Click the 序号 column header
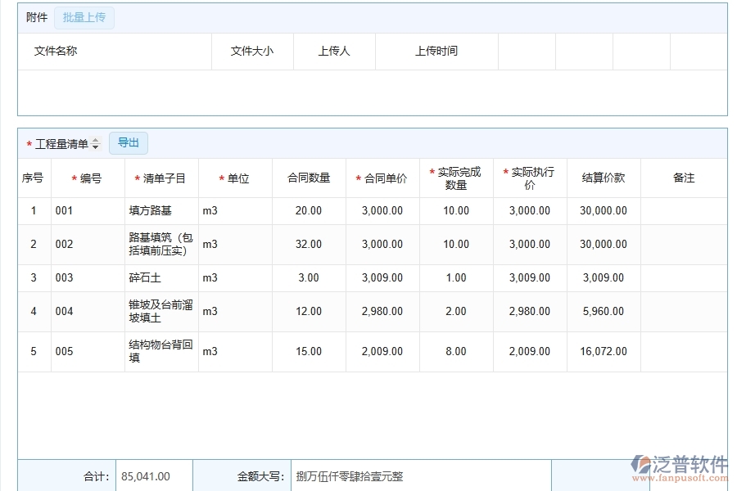Viewport: 737px width, 491px height. (33, 177)
